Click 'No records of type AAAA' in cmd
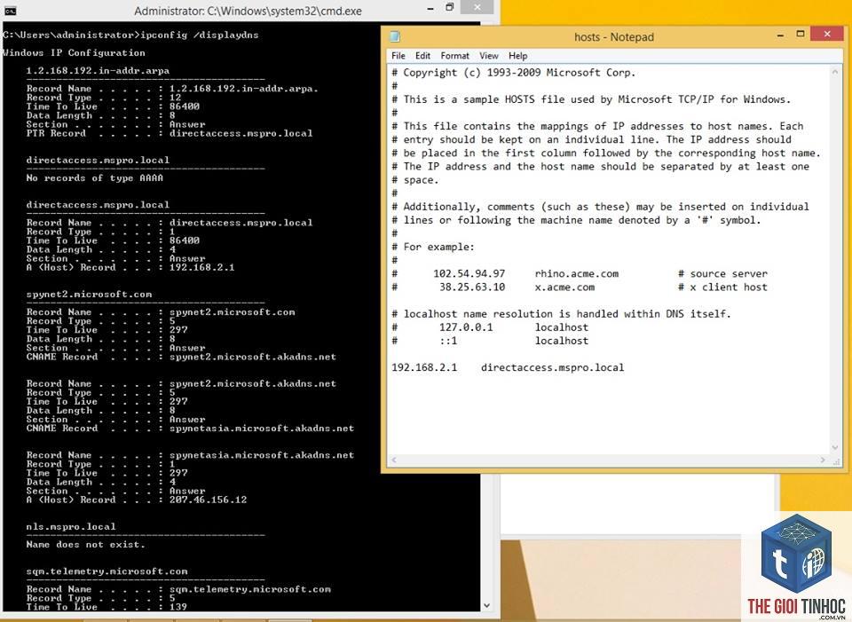This screenshot has height=622, width=852. point(95,177)
